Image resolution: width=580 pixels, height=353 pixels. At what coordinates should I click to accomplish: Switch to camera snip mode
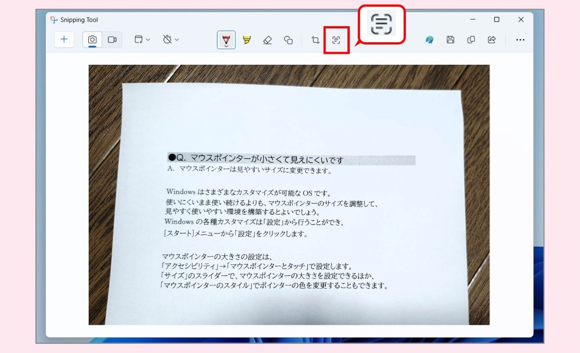(92, 39)
